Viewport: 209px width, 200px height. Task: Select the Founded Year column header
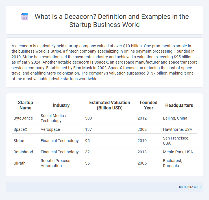[x=149, y=105]
